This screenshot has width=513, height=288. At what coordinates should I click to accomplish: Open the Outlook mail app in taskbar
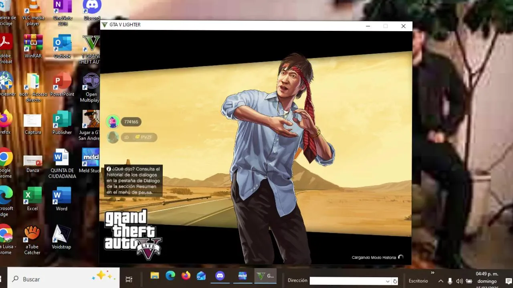click(201, 276)
